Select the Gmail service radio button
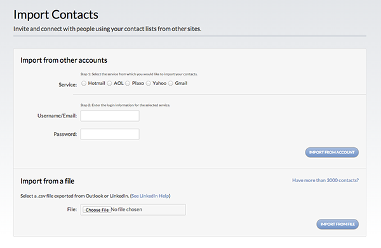The height and width of the screenshot is (248, 381). pyautogui.click(x=171, y=84)
